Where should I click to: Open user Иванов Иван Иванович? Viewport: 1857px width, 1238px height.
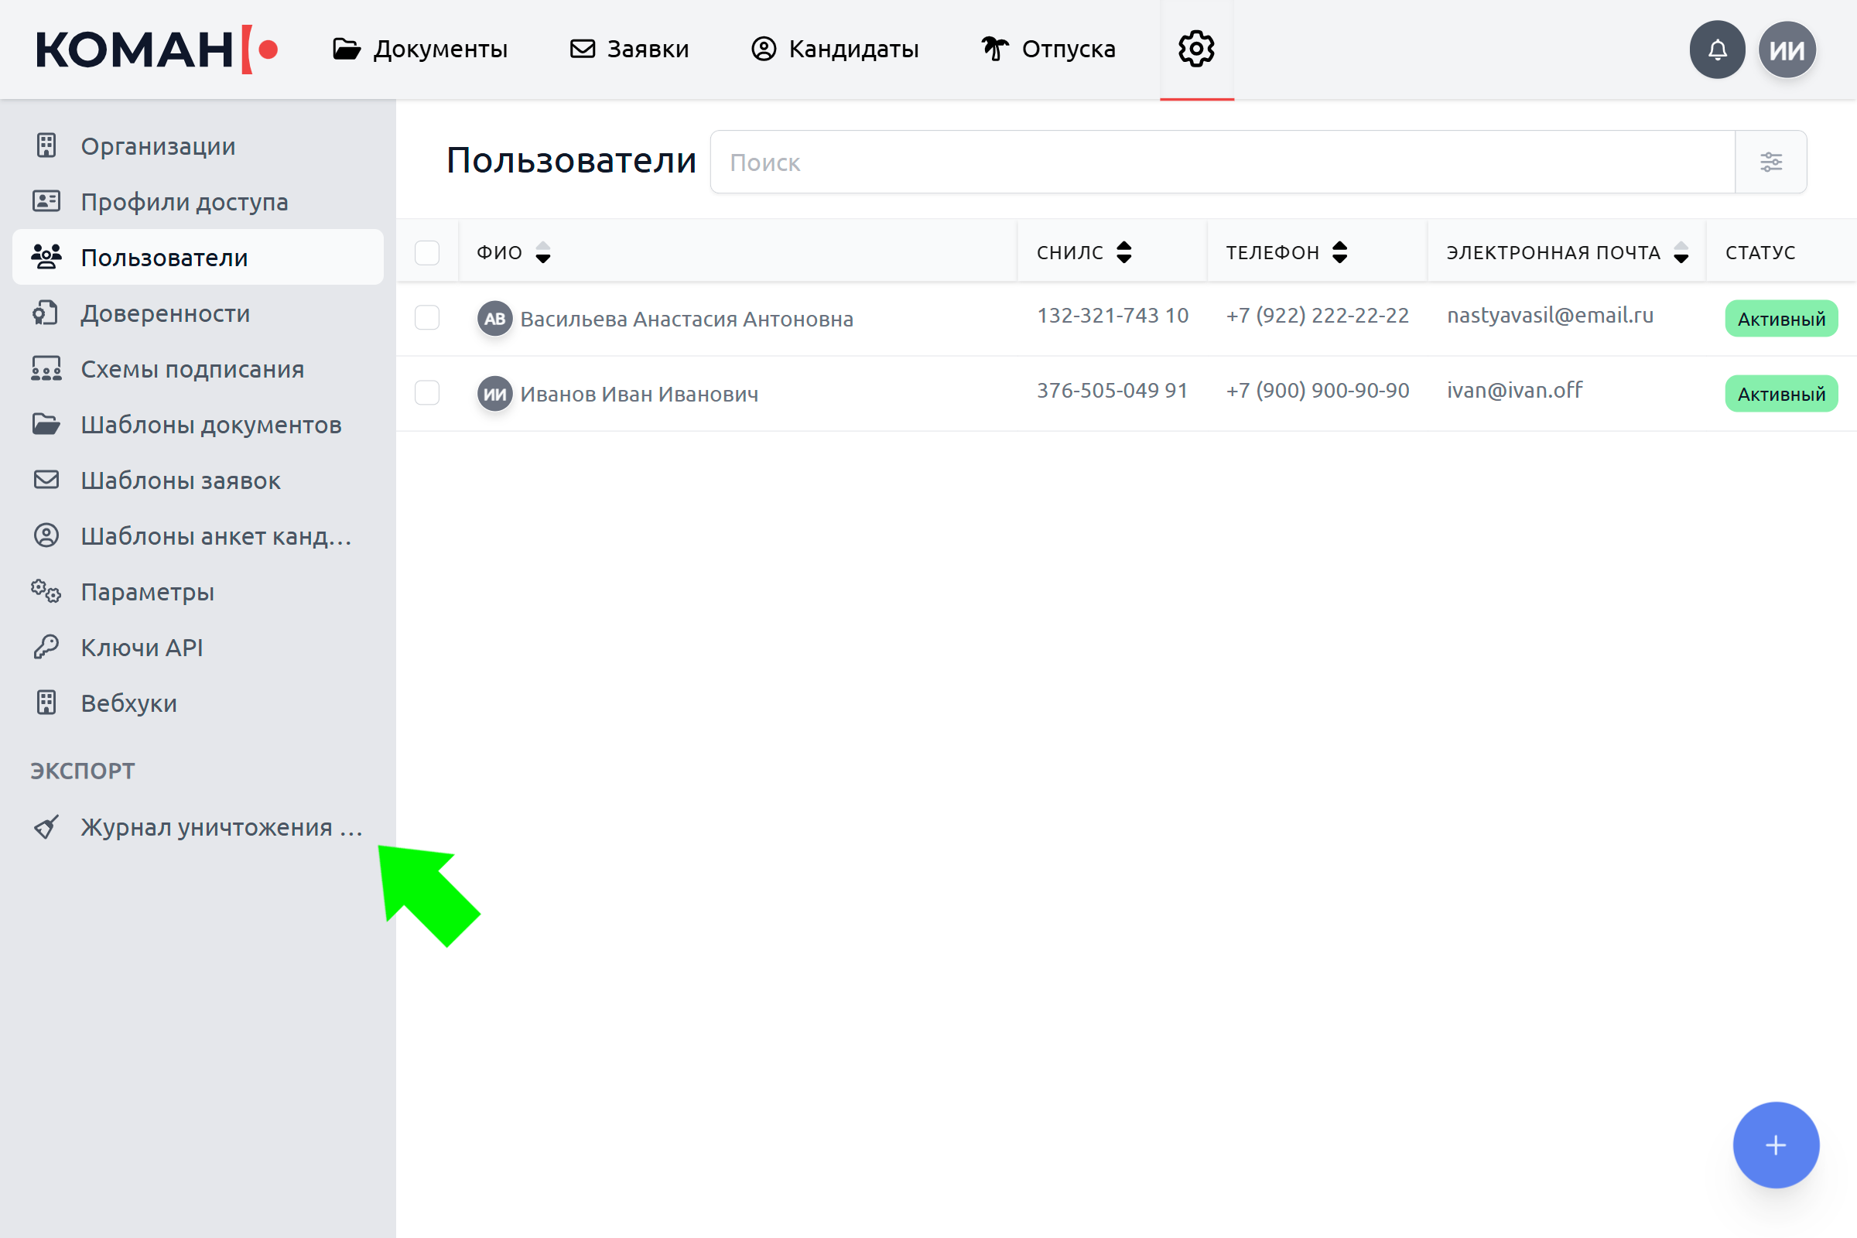(638, 393)
